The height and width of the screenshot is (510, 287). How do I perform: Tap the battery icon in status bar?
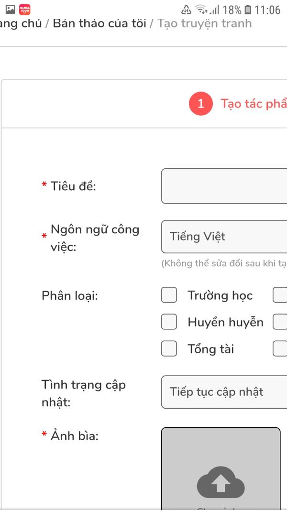[x=247, y=10]
